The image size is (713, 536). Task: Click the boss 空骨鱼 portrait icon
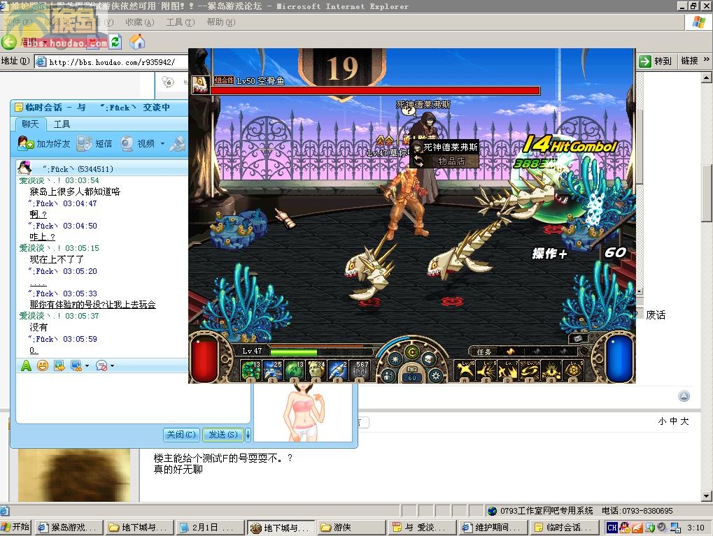click(201, 85)
